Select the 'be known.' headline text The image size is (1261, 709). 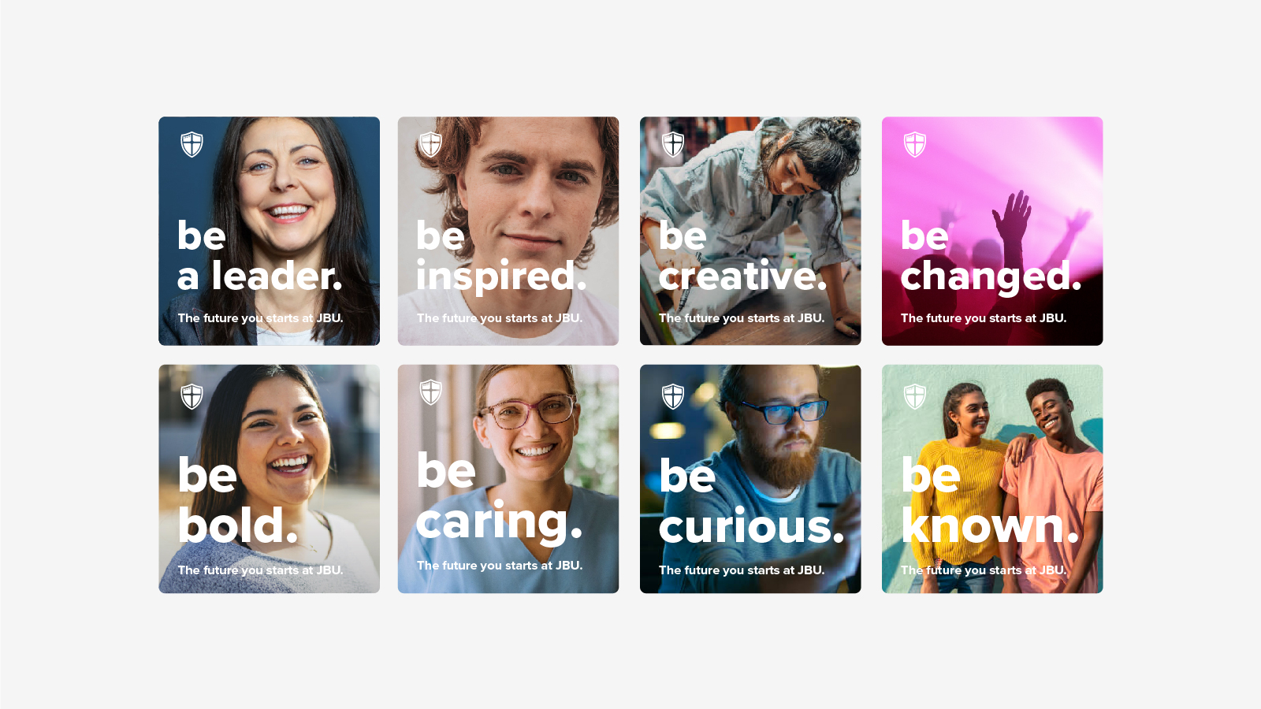pyautogui.click(x=990, y=501)
